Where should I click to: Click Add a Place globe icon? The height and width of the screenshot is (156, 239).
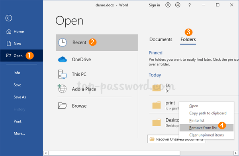point(62,89)
